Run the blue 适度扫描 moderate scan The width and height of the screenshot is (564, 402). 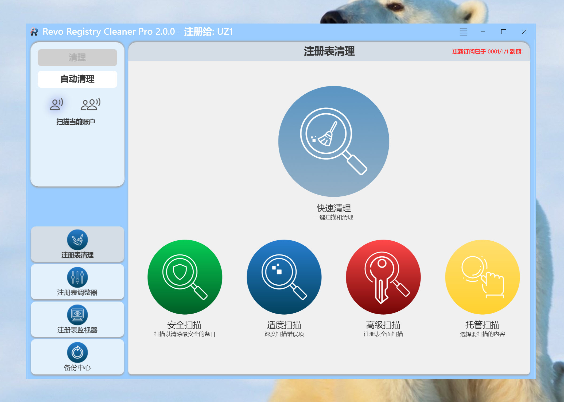284,277
